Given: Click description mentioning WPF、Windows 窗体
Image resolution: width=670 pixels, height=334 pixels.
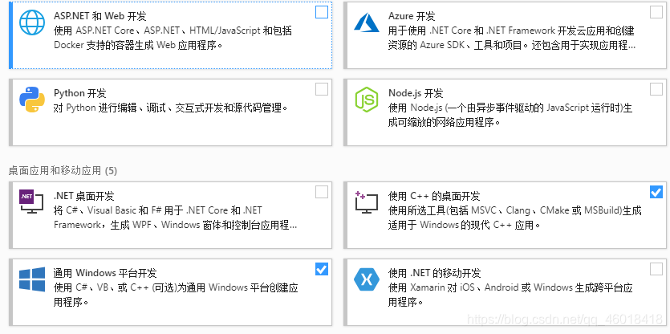Looking at the screenshot, I should tap(175, 218).
